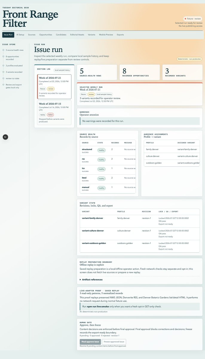Click variant-outdoors-golden in Variant state table
This screenshot has height=359, width=205.
pyautogui.click(x=94, y=243)
